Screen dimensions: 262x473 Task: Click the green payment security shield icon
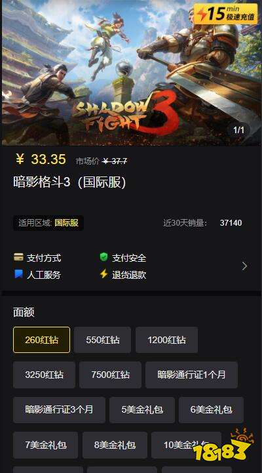tap(104, 257)
